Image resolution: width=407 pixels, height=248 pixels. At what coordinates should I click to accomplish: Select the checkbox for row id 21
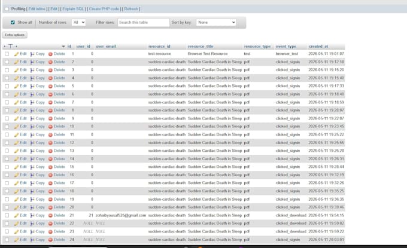pyautogui.click(x=7, y=215)
